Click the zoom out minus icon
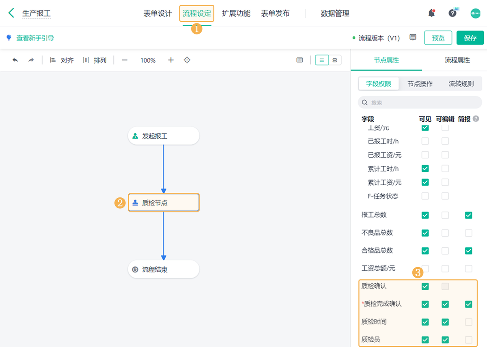This screenshot has height=347, width=487. pyautogui.click(x=125, y=60)
